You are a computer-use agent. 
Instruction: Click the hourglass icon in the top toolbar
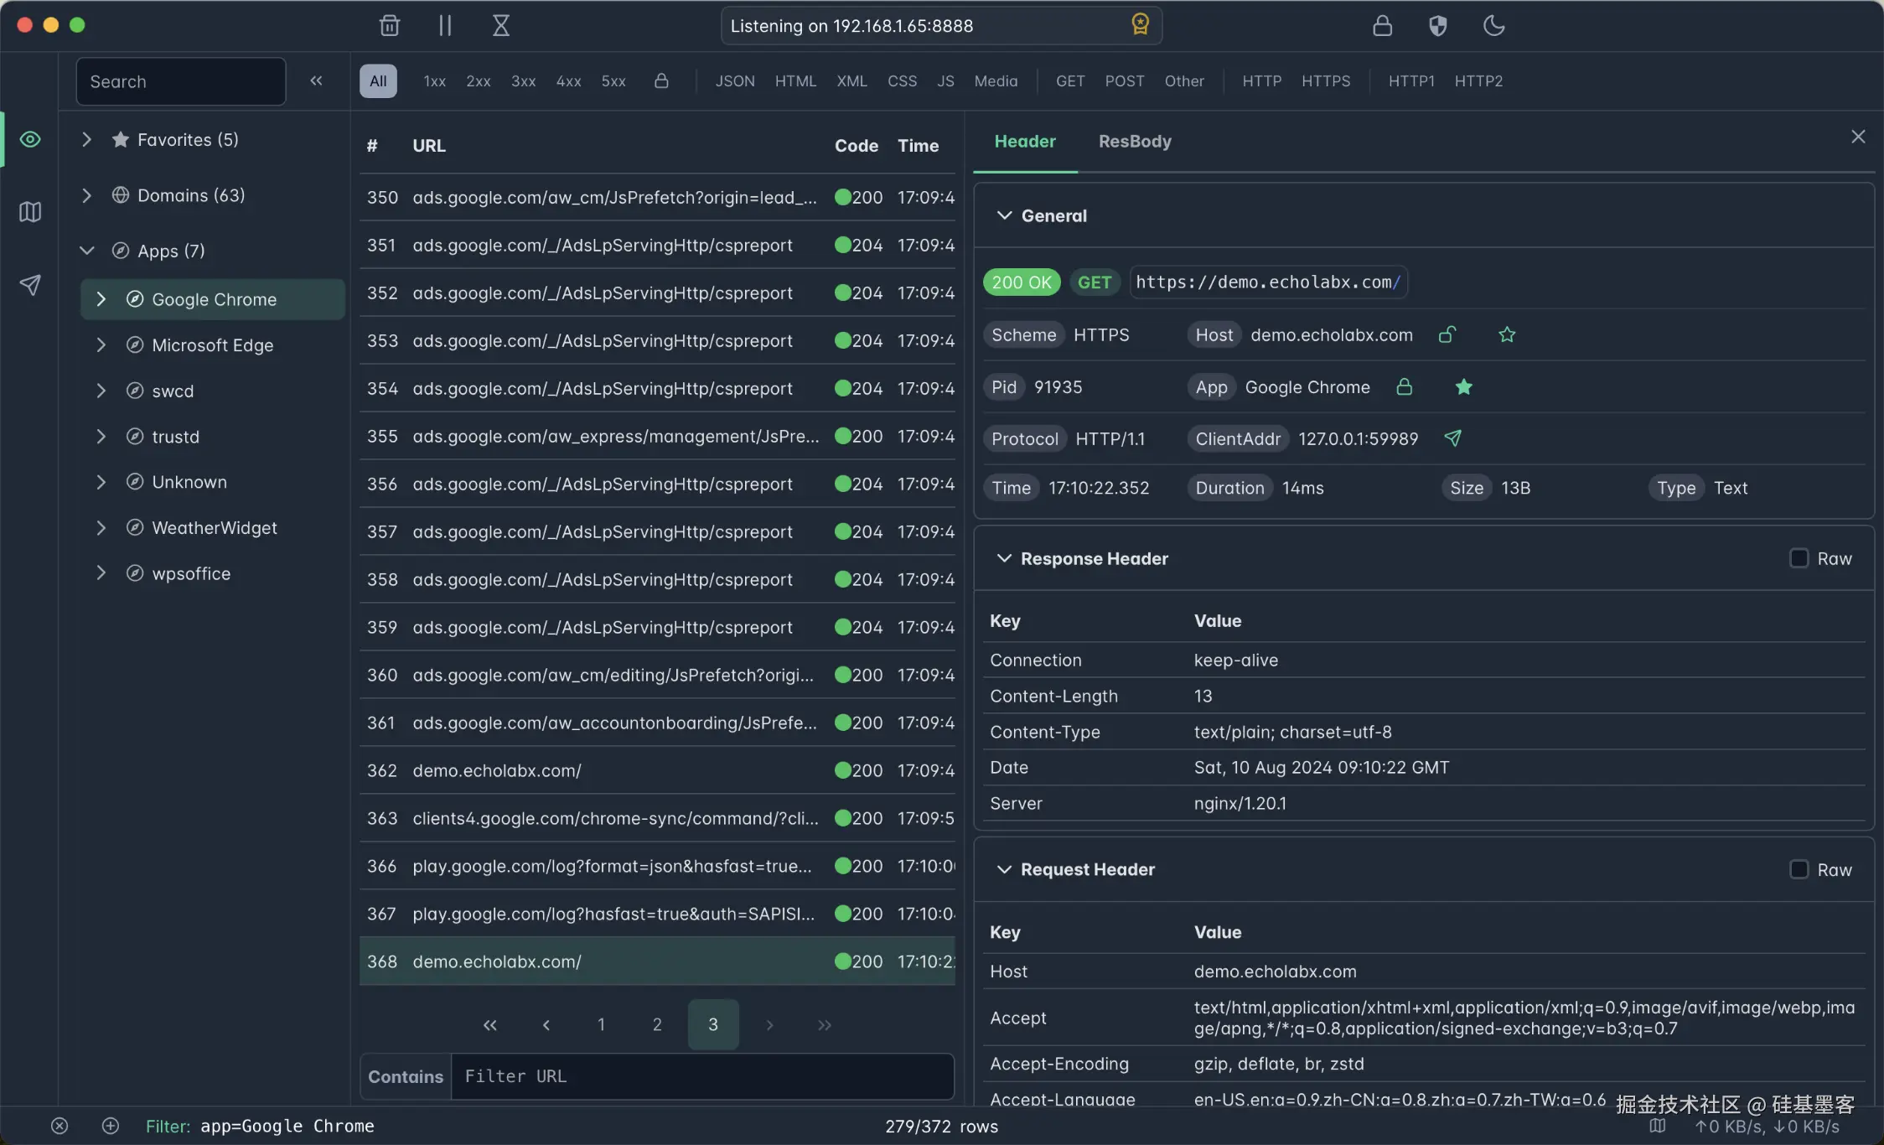coord(500,25)
